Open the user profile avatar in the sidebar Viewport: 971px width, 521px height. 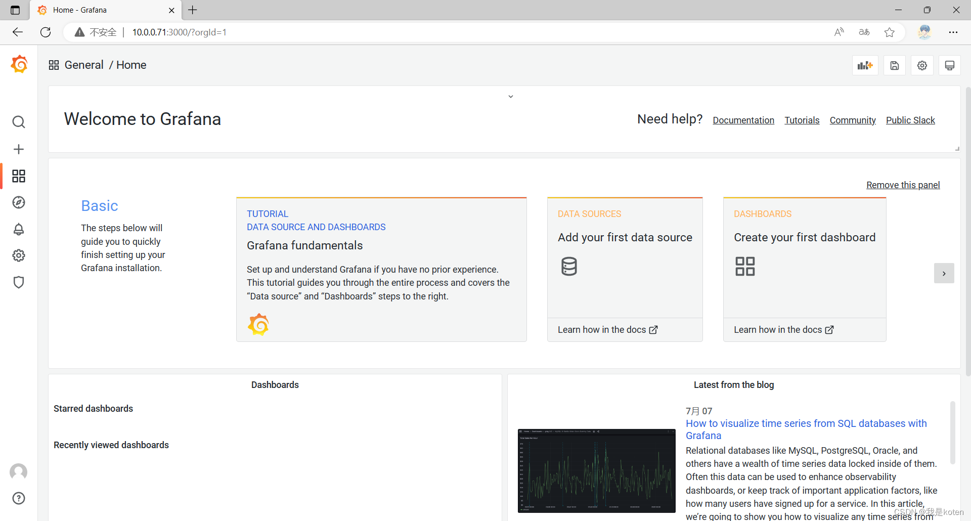tap(19, 471)
